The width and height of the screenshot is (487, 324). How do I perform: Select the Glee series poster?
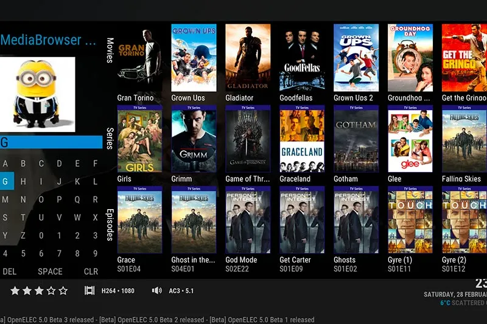(x=410, y=139)
